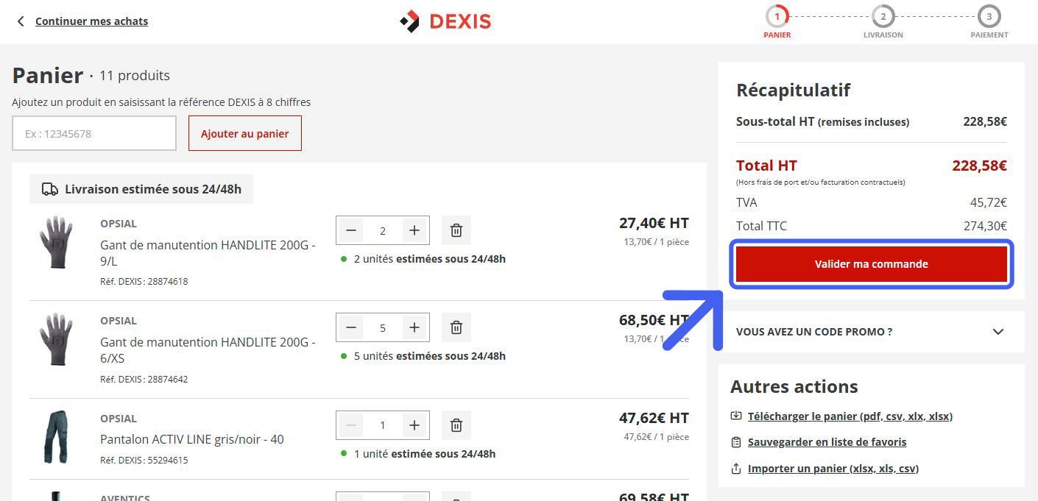Open the Pantalon ACTIV LINE thumbnail
The image size is (1038, 501).
point(56,437)
